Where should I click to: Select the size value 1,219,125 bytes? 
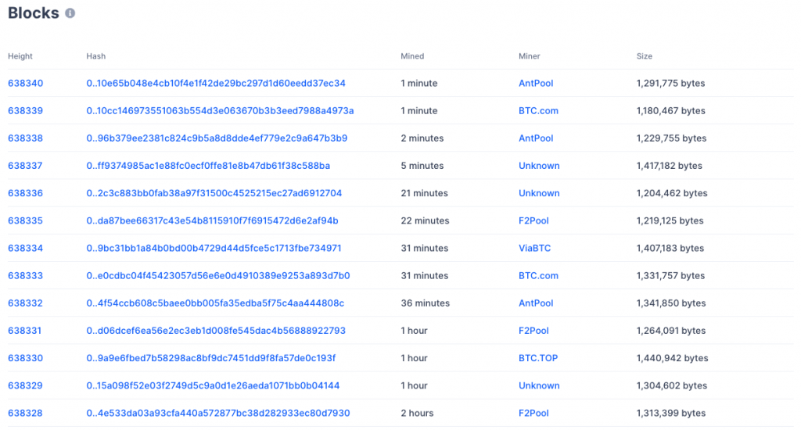point(670,221)
